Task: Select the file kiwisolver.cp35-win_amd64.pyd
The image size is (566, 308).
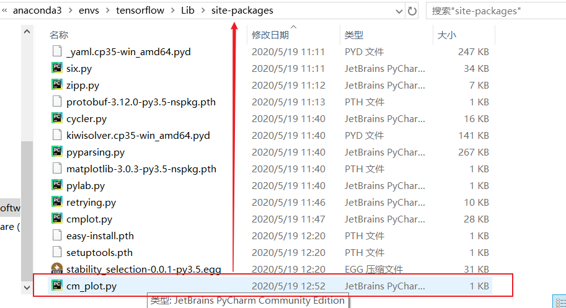Action: pyautogui.click(x=138, y=136)
